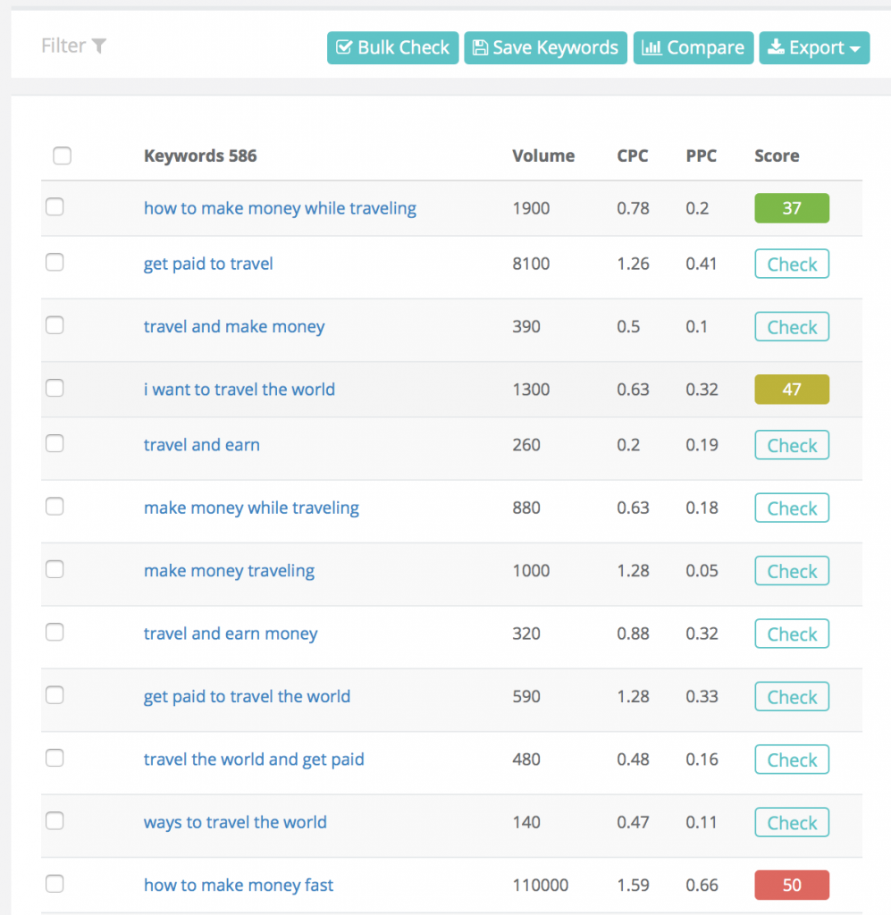Click Check for 'travel the world and get paid'

point(791,759)
